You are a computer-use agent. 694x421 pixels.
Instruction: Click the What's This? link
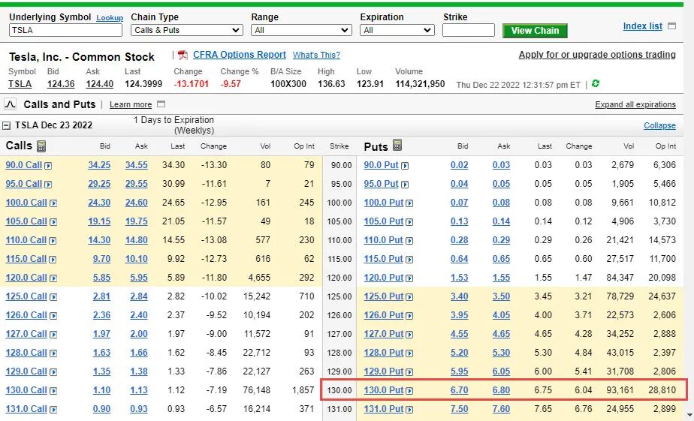click(x=316, y=55)
